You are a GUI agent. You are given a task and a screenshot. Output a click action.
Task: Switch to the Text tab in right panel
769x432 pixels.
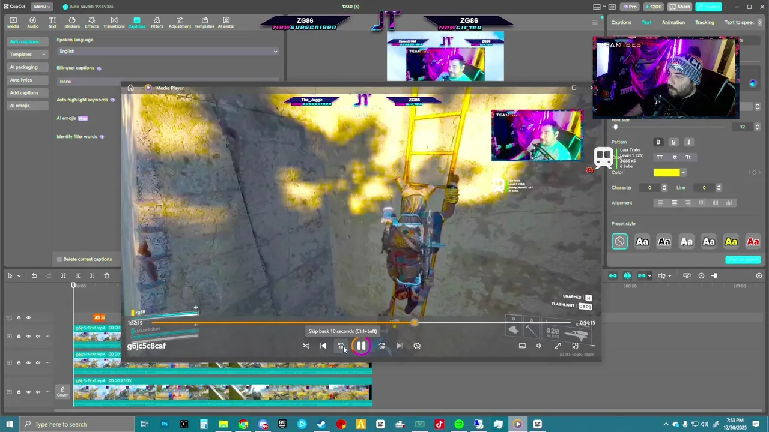646,22
